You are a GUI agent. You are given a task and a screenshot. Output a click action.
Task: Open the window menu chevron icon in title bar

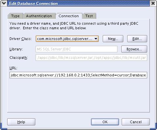pos(4,3)
